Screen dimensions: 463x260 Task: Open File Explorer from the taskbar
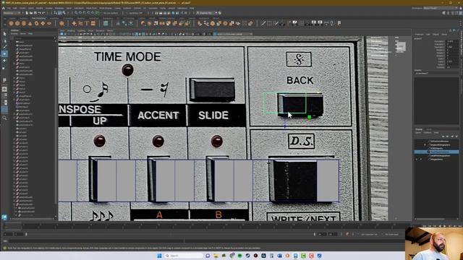[x=216, y=256]
